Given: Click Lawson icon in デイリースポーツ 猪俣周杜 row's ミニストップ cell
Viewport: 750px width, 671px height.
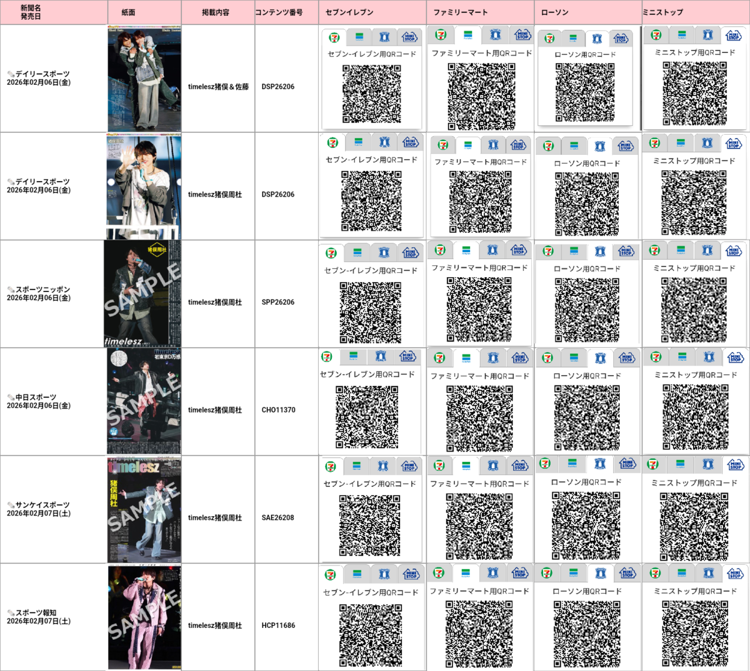Looking at the screenshot, I should [x=707, y=143].
